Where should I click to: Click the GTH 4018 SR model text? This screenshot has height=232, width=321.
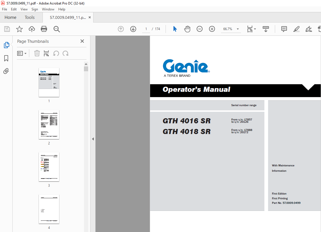(x=186, y=131)
